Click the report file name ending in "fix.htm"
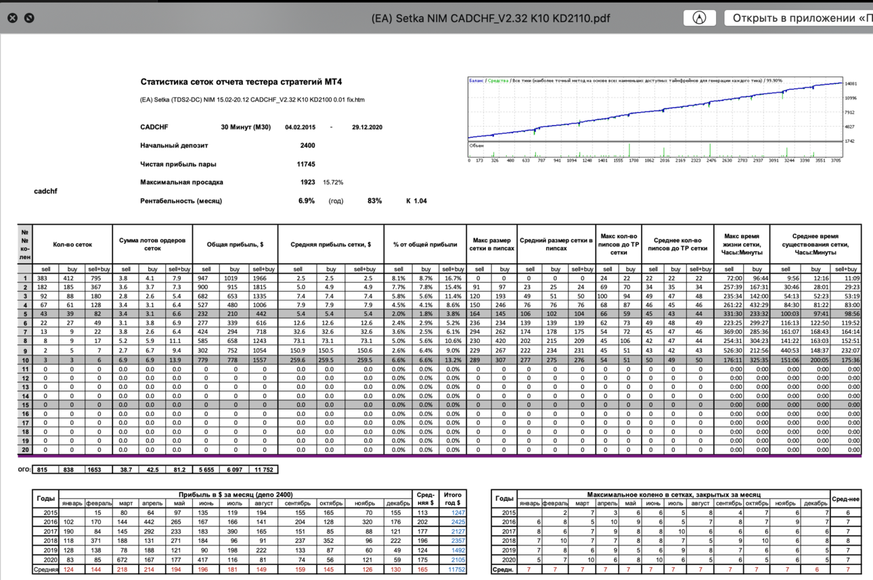This screenshot has width=873, height=580. click(252, 100)
